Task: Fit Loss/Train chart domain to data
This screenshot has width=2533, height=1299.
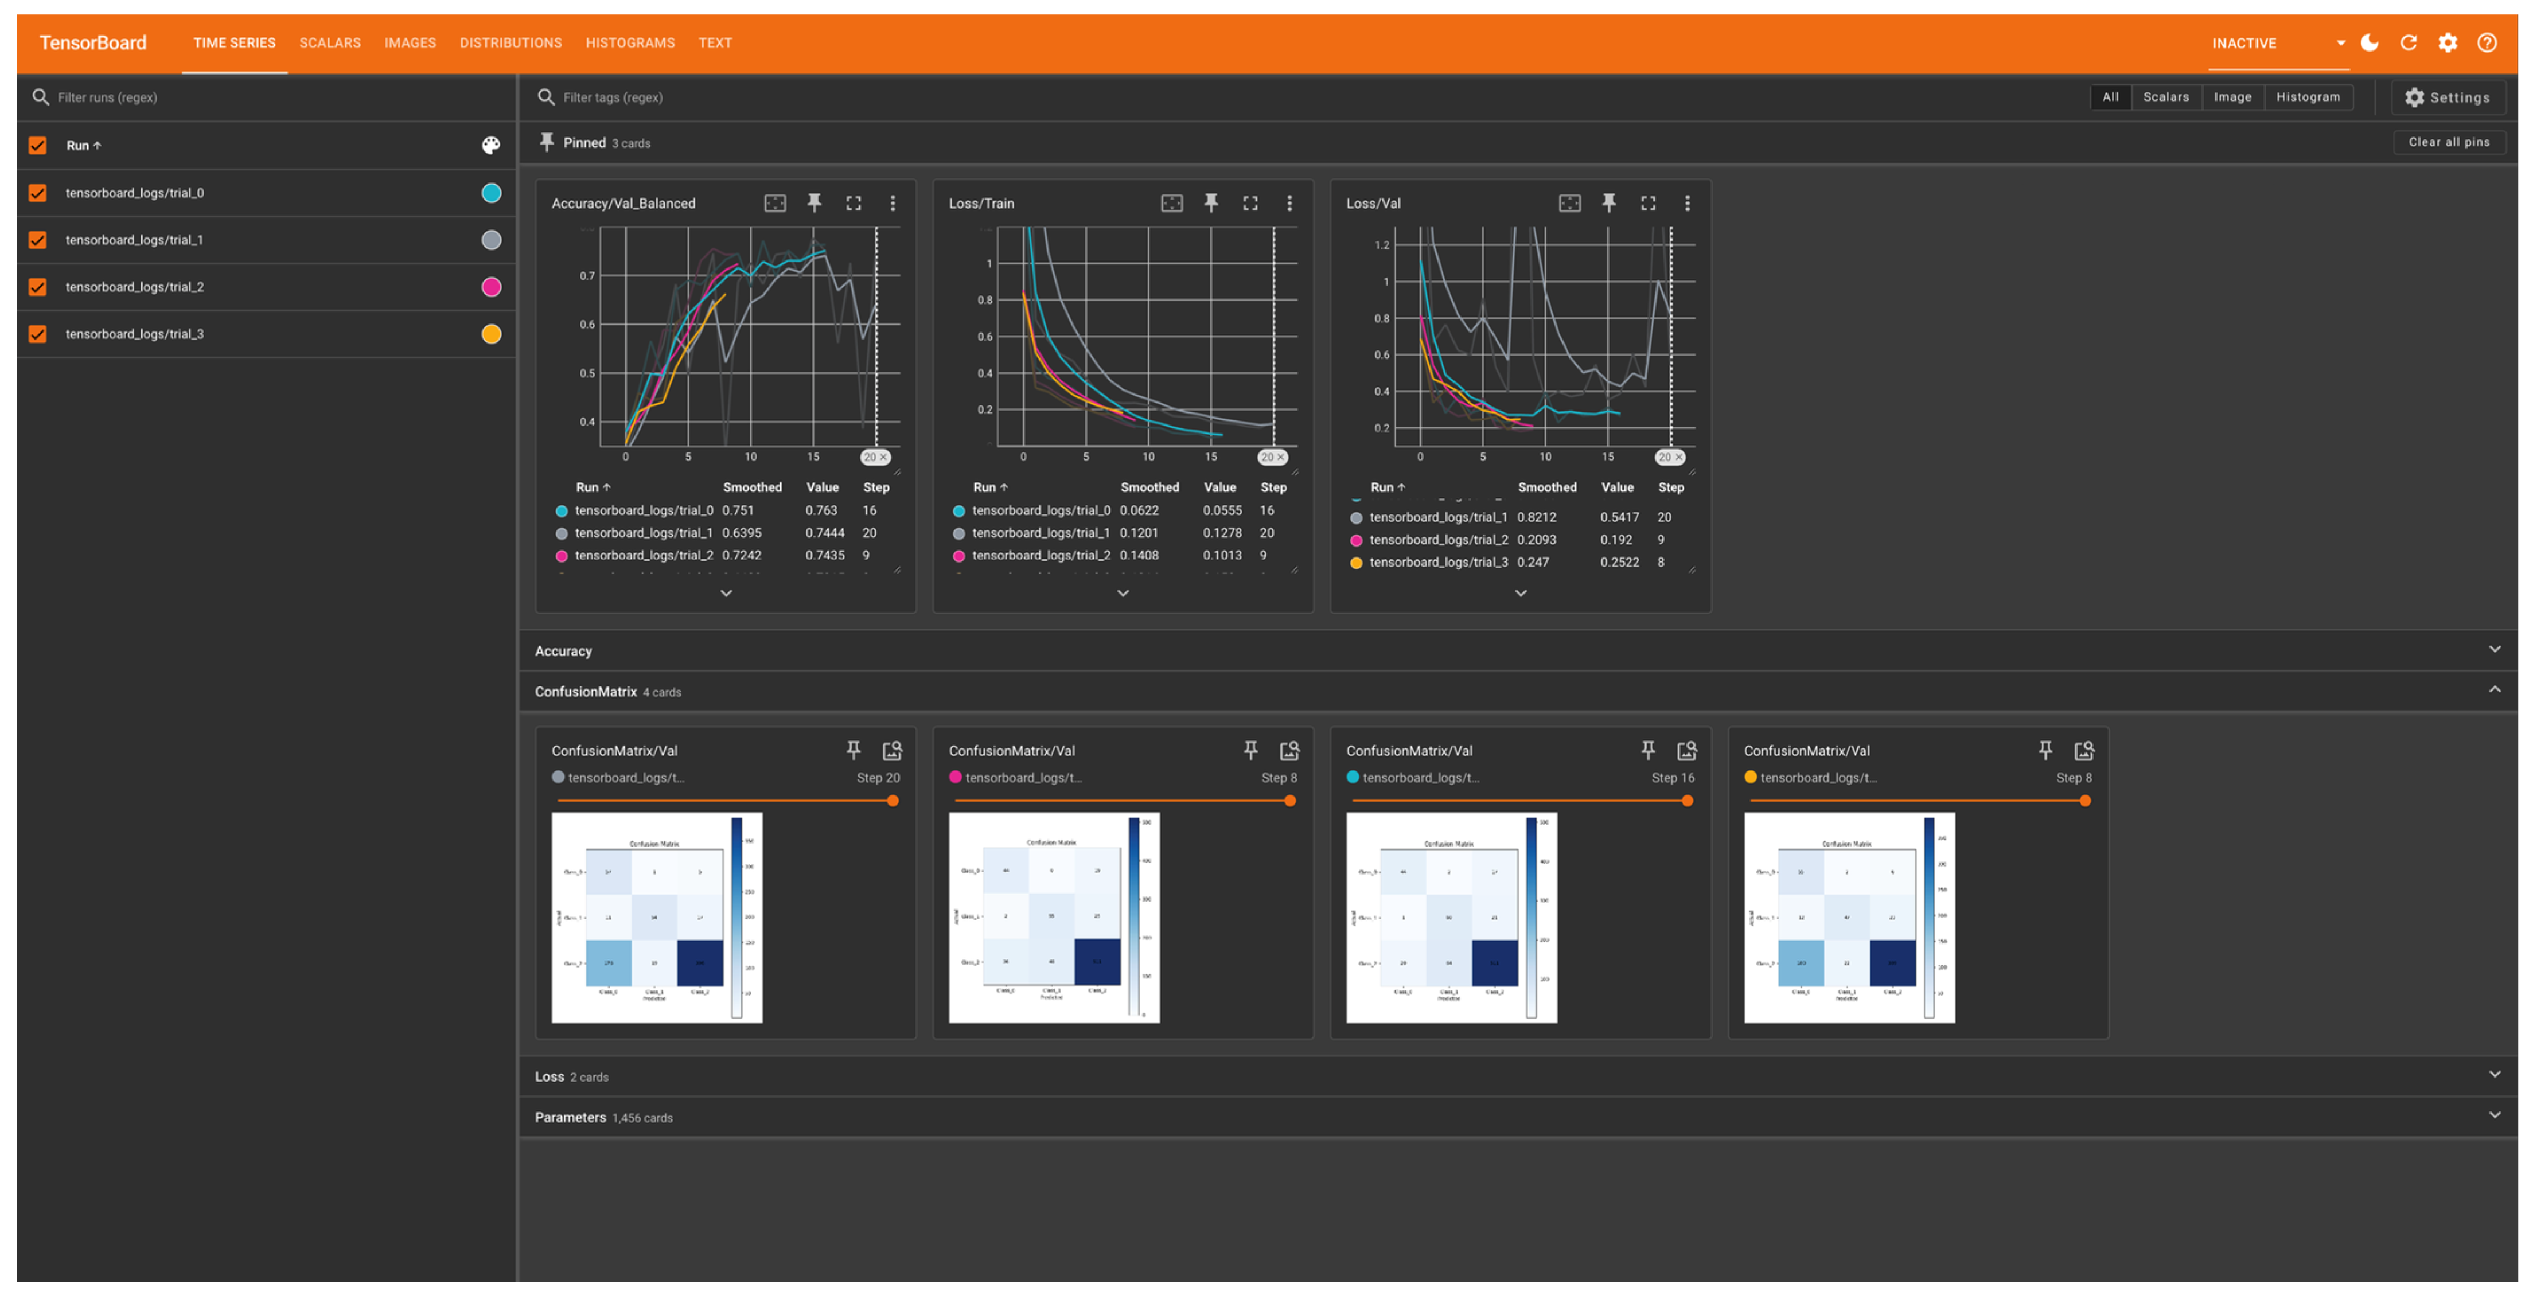Action: (1172, 202)
